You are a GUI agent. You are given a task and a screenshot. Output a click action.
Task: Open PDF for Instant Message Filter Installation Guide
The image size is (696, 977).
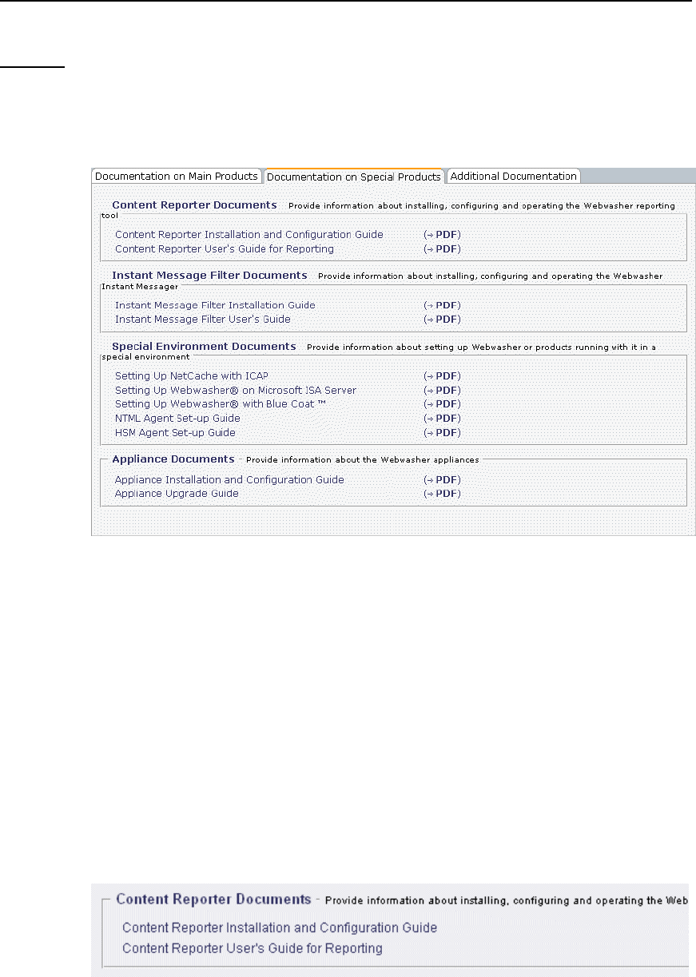pos(442,305)
